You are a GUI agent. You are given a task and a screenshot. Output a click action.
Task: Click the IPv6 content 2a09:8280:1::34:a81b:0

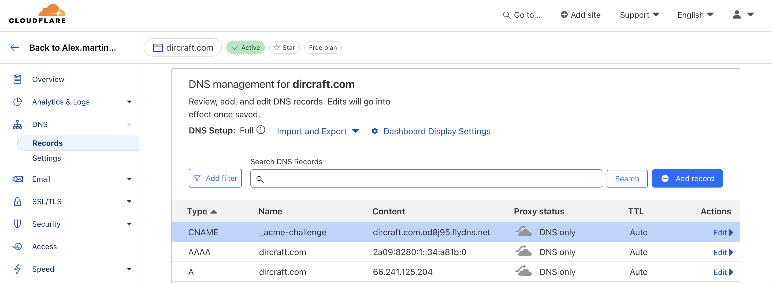tap(420, 252)
